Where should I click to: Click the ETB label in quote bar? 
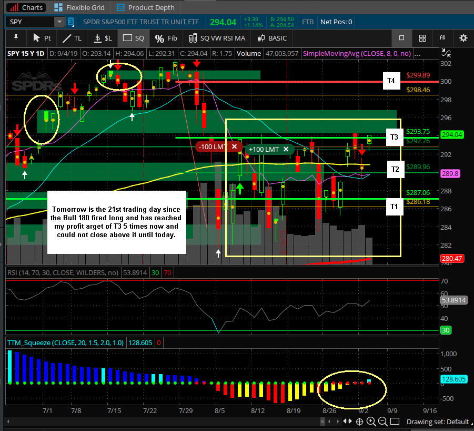[308, 22]
